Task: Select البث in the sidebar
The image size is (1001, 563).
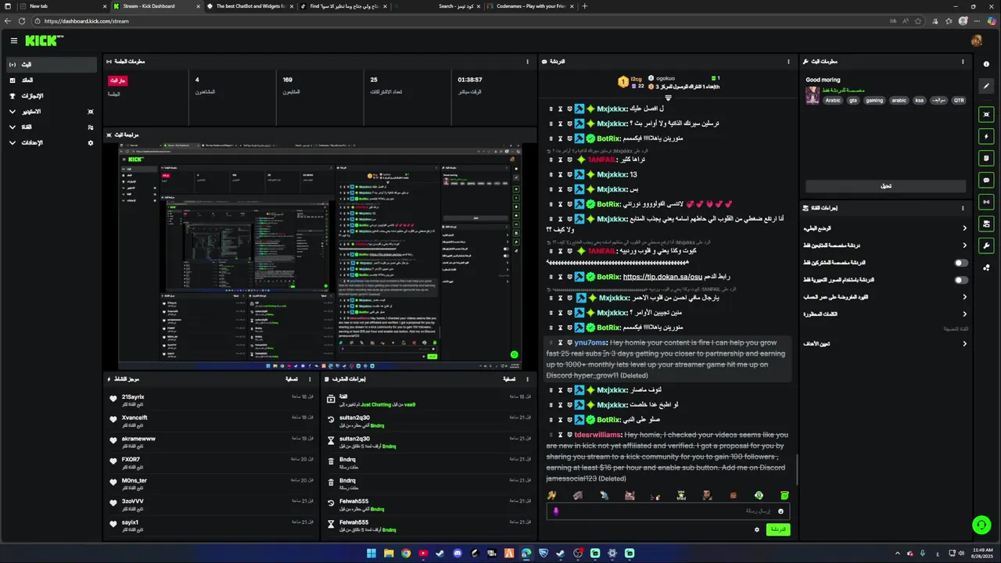Action: pos(52,65)
